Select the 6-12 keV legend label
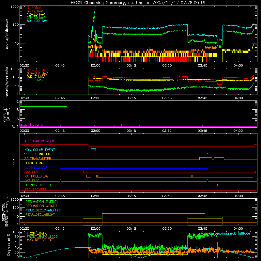 35,11
